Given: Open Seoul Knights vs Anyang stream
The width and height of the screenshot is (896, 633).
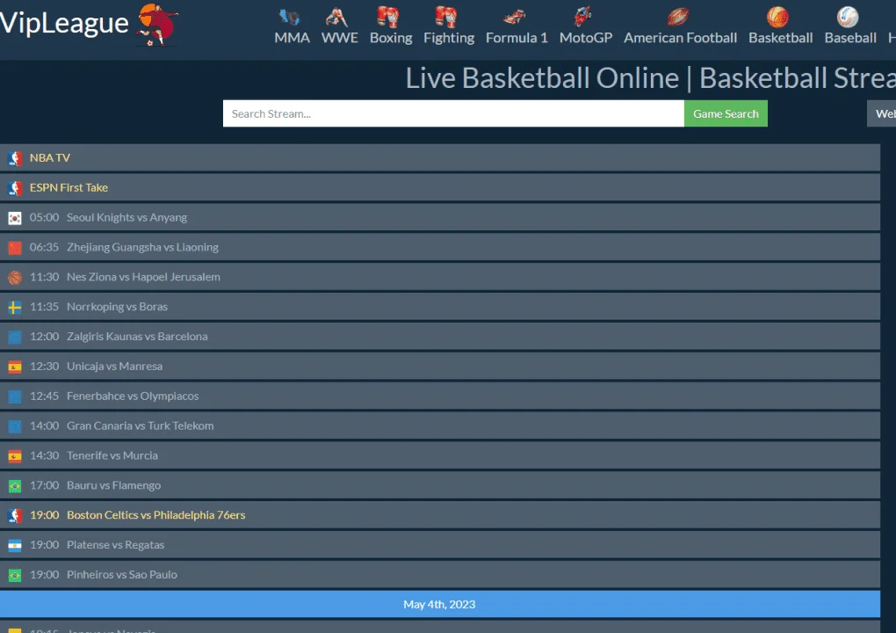Looking at the screenshot, I should coord(440,217).
